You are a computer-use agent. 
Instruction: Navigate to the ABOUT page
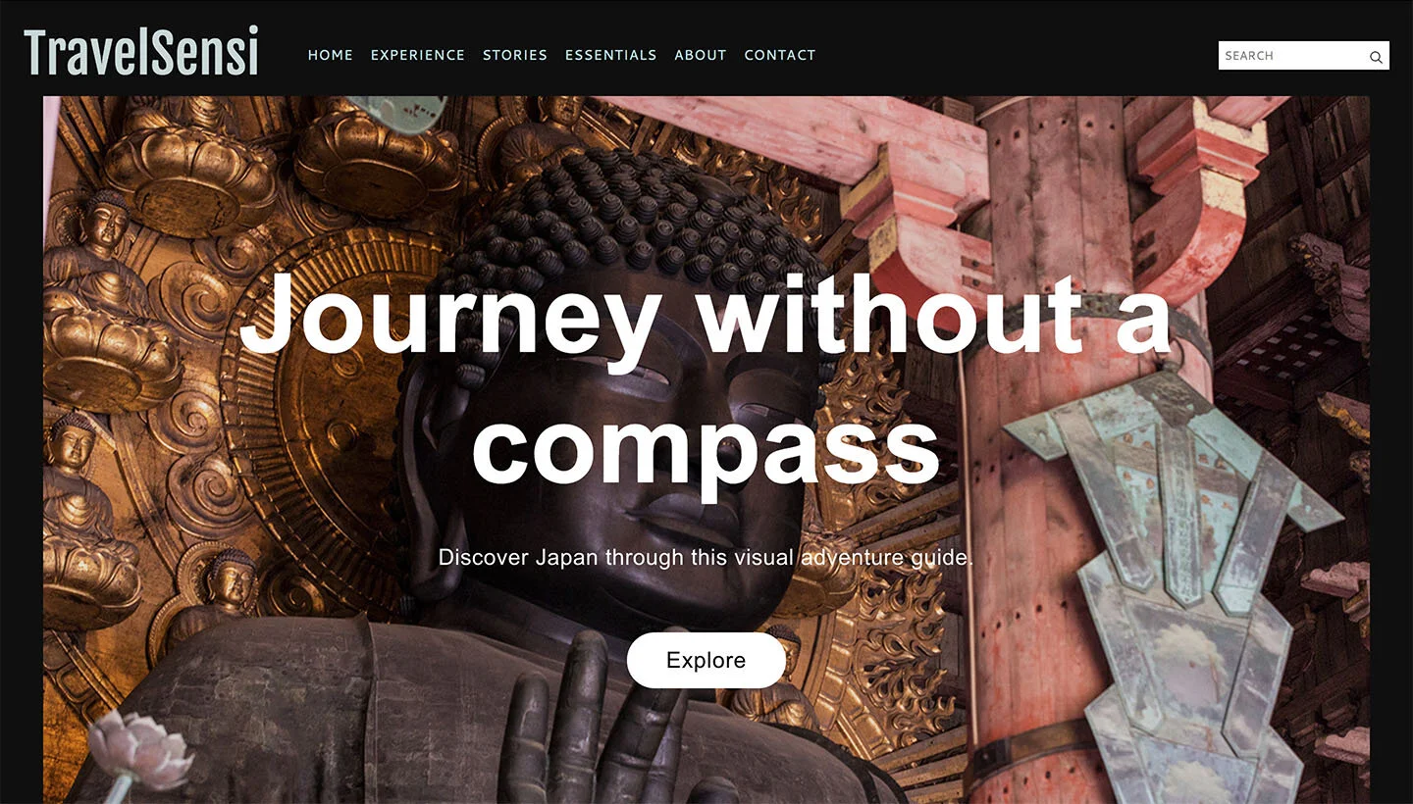[x=701, y=55]
